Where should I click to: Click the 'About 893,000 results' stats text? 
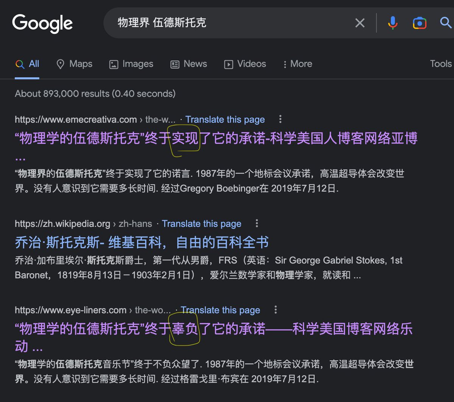[x=95, y=93]
